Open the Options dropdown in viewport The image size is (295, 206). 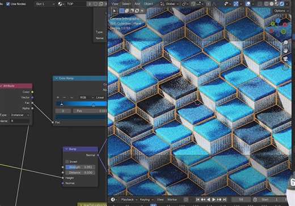(281, 11)
